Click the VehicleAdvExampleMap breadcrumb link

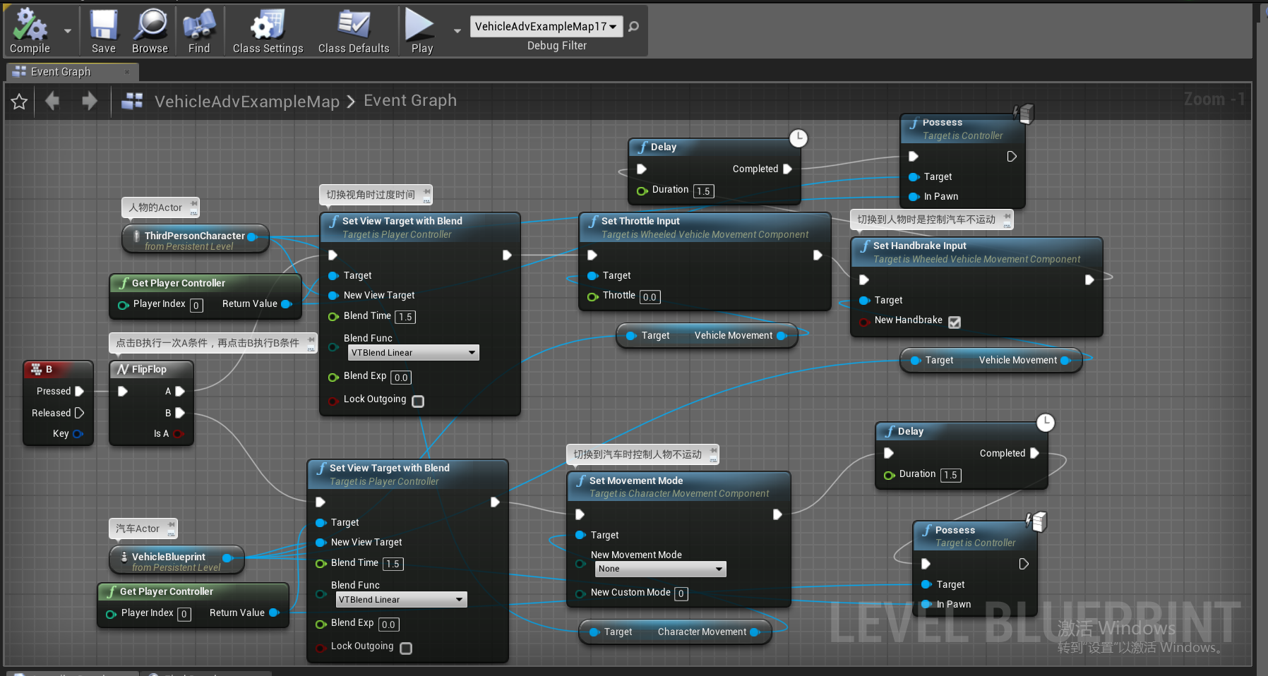[x=246, y=101]
